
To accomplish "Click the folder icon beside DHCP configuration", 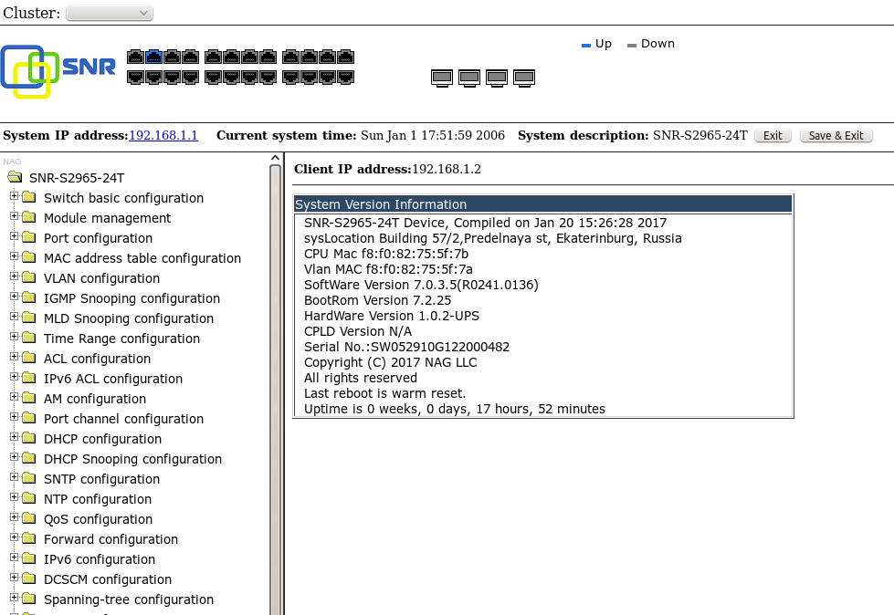I will [x=29, y=439].
